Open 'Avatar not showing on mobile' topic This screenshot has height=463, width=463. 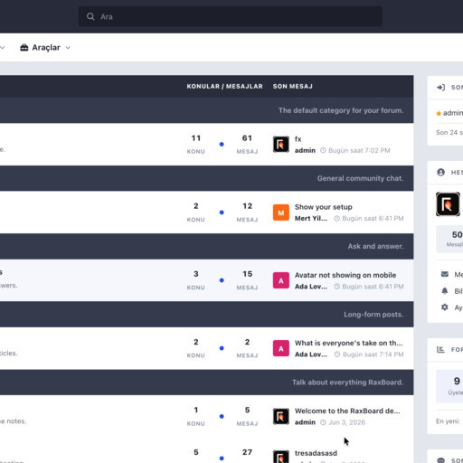coord(345,275)
